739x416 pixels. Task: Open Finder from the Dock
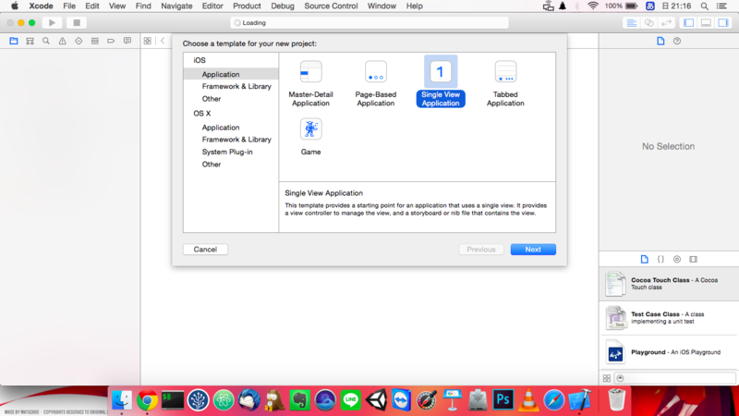(x=122, y=400)
